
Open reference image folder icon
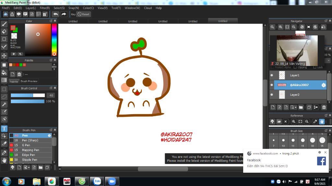point(279,122)
